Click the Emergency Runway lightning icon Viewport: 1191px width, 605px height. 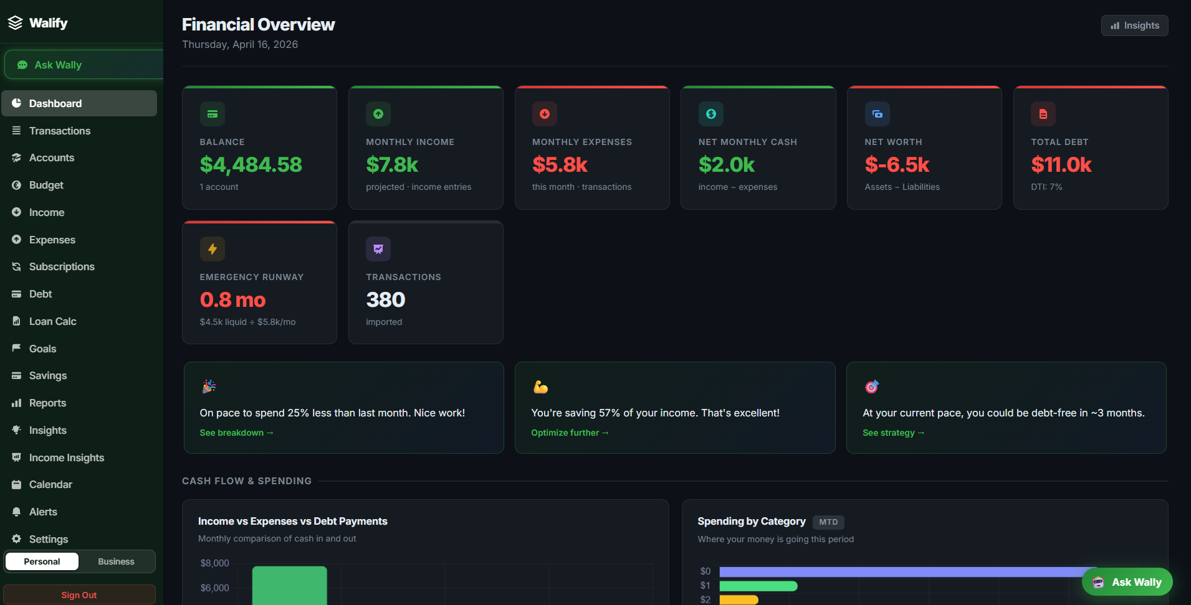tap(213, 249)
